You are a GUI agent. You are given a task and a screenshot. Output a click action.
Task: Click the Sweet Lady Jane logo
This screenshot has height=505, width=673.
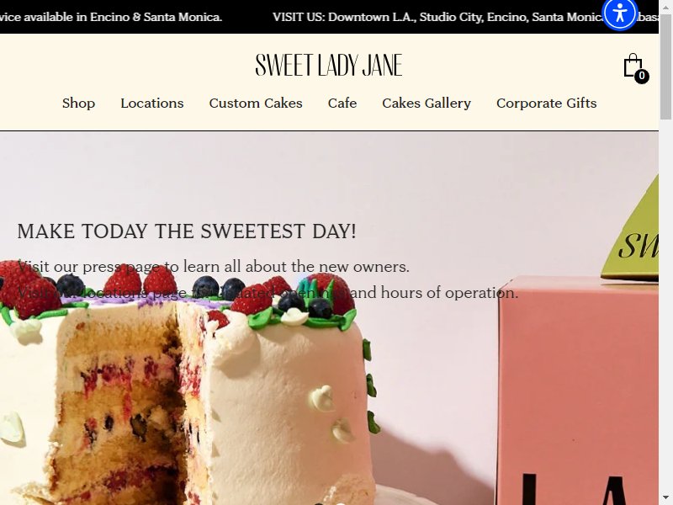point(329,65)
